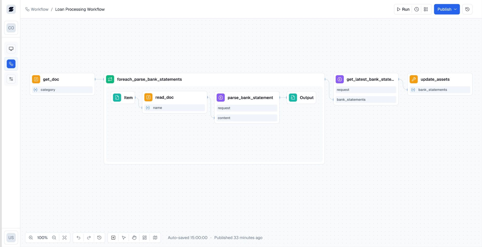Select the hand pan tool
The width and height of the screenshot is (482, 247).
point(134,238)
